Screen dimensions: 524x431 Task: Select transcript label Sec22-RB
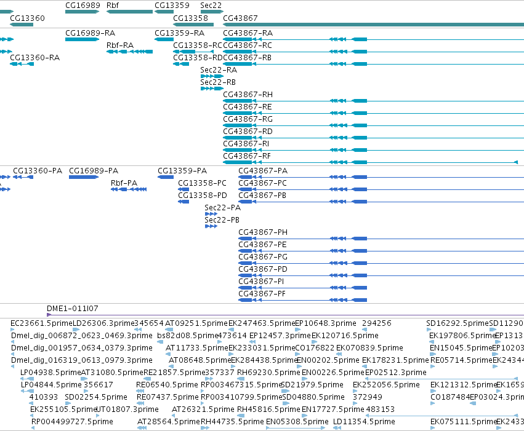tap(218, 82)
